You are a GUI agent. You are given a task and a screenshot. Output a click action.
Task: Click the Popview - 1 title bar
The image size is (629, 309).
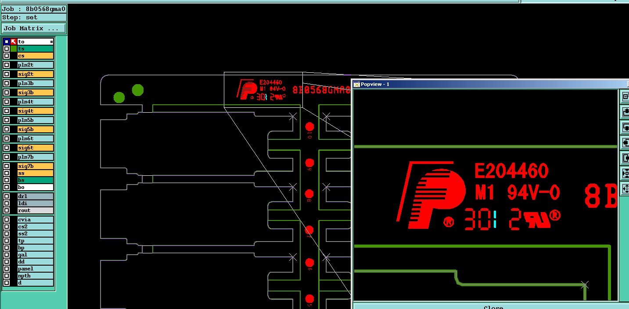click(x=490, y=84)
